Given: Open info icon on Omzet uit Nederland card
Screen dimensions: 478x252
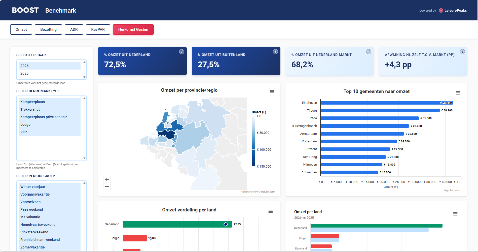Looking at the screenshot, I should [181, 52].
